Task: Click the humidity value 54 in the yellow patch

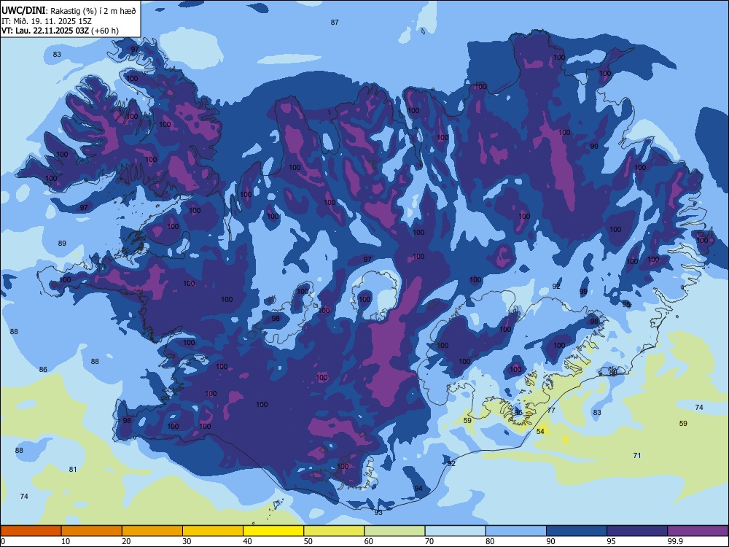Action: click(x=540, y=431)
